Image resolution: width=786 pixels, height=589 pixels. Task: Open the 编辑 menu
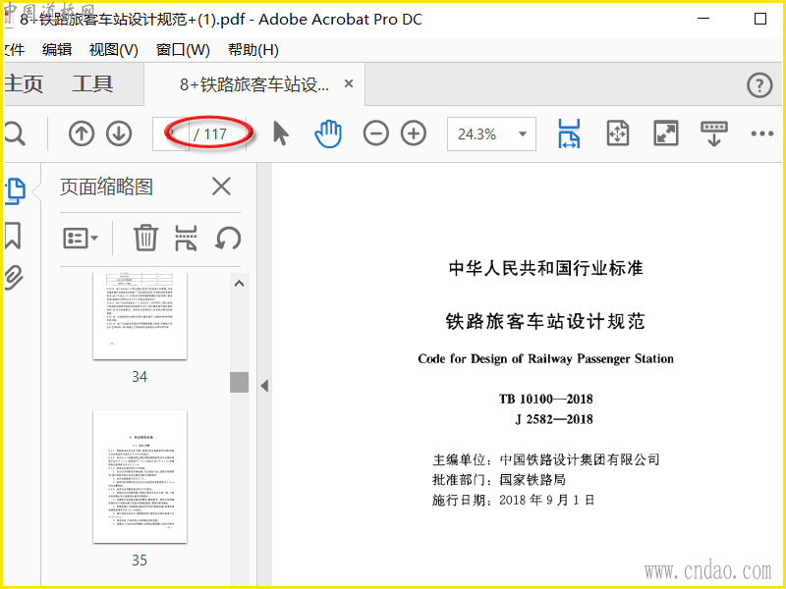tap(57, 50)
